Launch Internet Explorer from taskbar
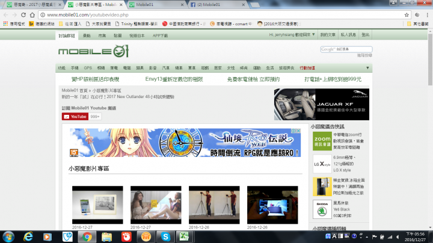 pyautogui.click(x=28, y=237)
